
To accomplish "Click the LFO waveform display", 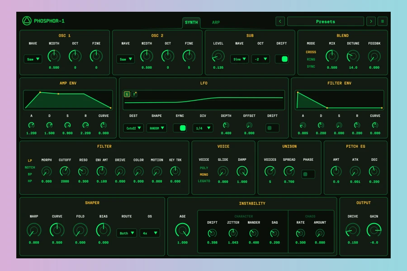I will click(204, 100).
